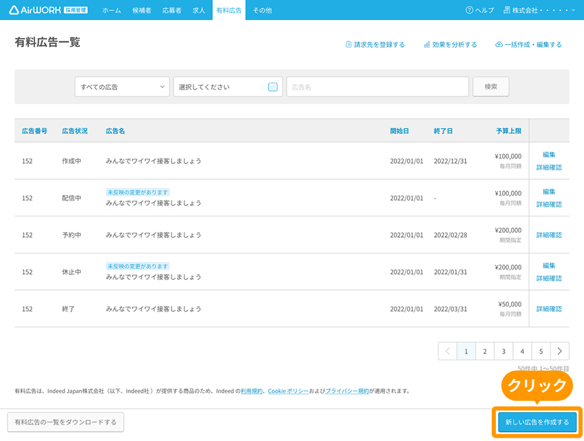The width and height of the screenshot is (584, 441).
Task: Click 詳細確認 for the 配信中 ad
Action: pyautogui.click(x=549, y=204)
